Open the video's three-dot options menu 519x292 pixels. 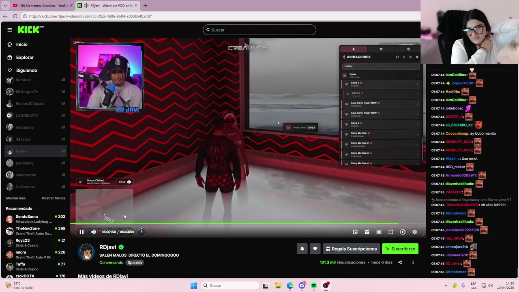tap(413, 262)
